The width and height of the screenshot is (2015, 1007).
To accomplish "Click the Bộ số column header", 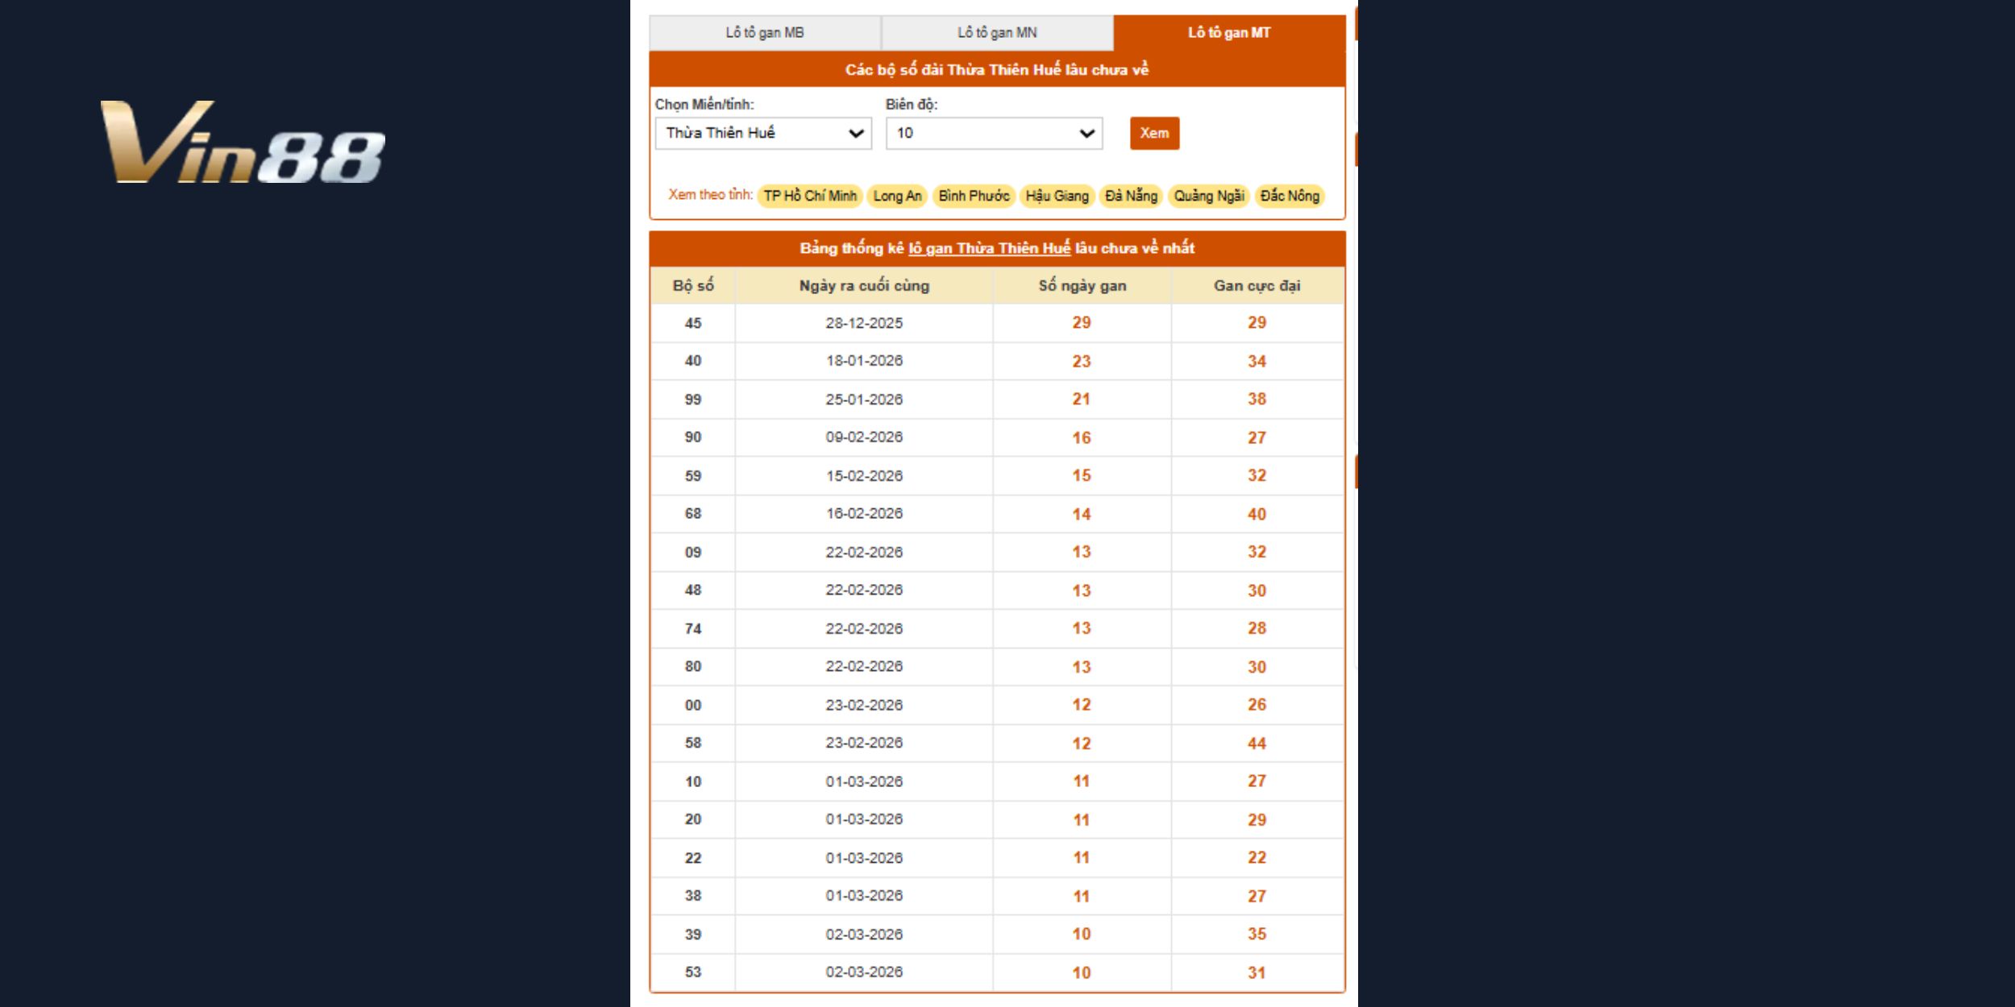I will (693, 285).
